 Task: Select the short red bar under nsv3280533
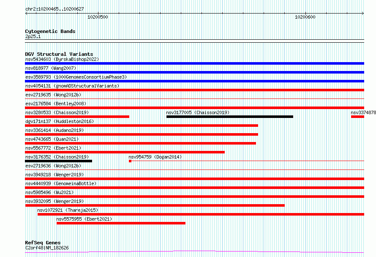coord(77,117)
